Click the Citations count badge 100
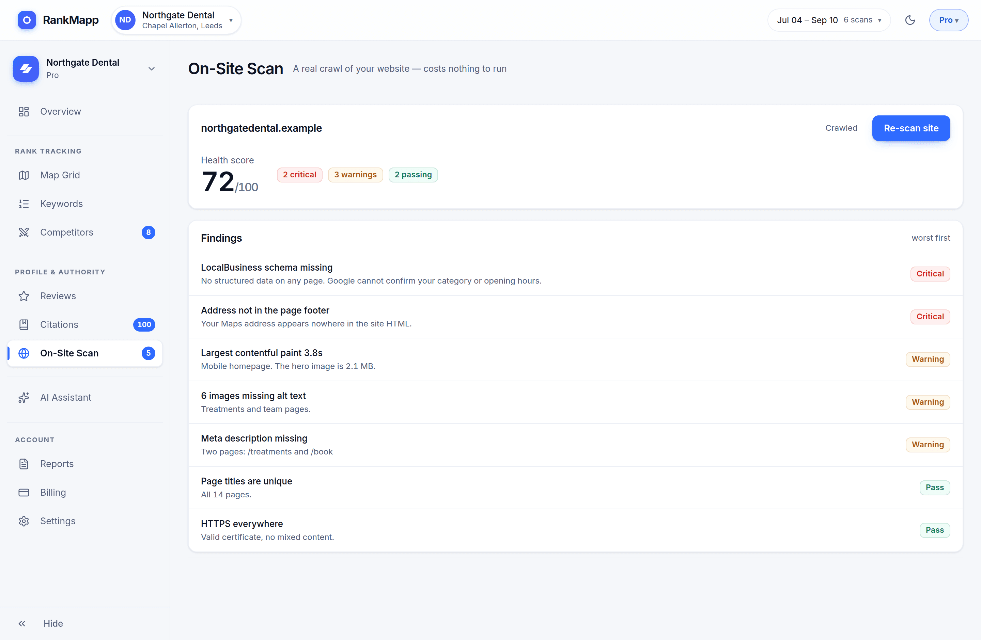The height and width of the screenshot is (640, 981). [144, 324]
